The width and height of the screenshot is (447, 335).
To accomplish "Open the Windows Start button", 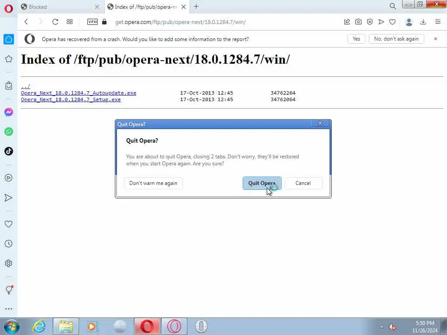I will [x=12, y=326].
